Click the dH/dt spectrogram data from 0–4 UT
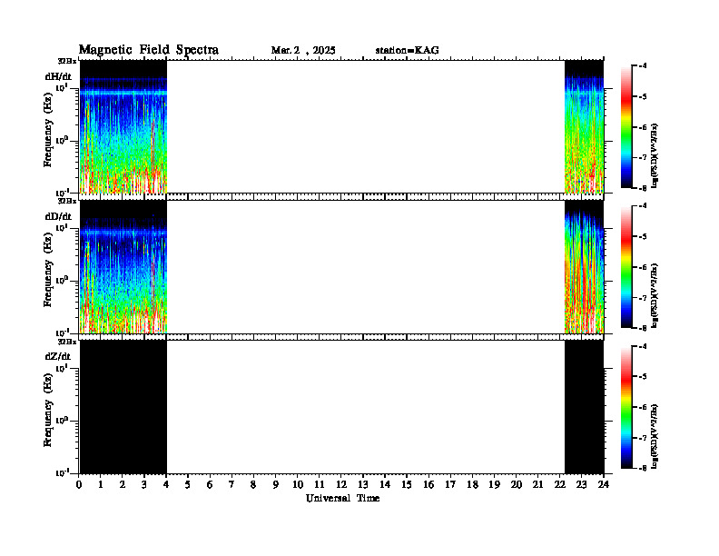 coord(123,126)
